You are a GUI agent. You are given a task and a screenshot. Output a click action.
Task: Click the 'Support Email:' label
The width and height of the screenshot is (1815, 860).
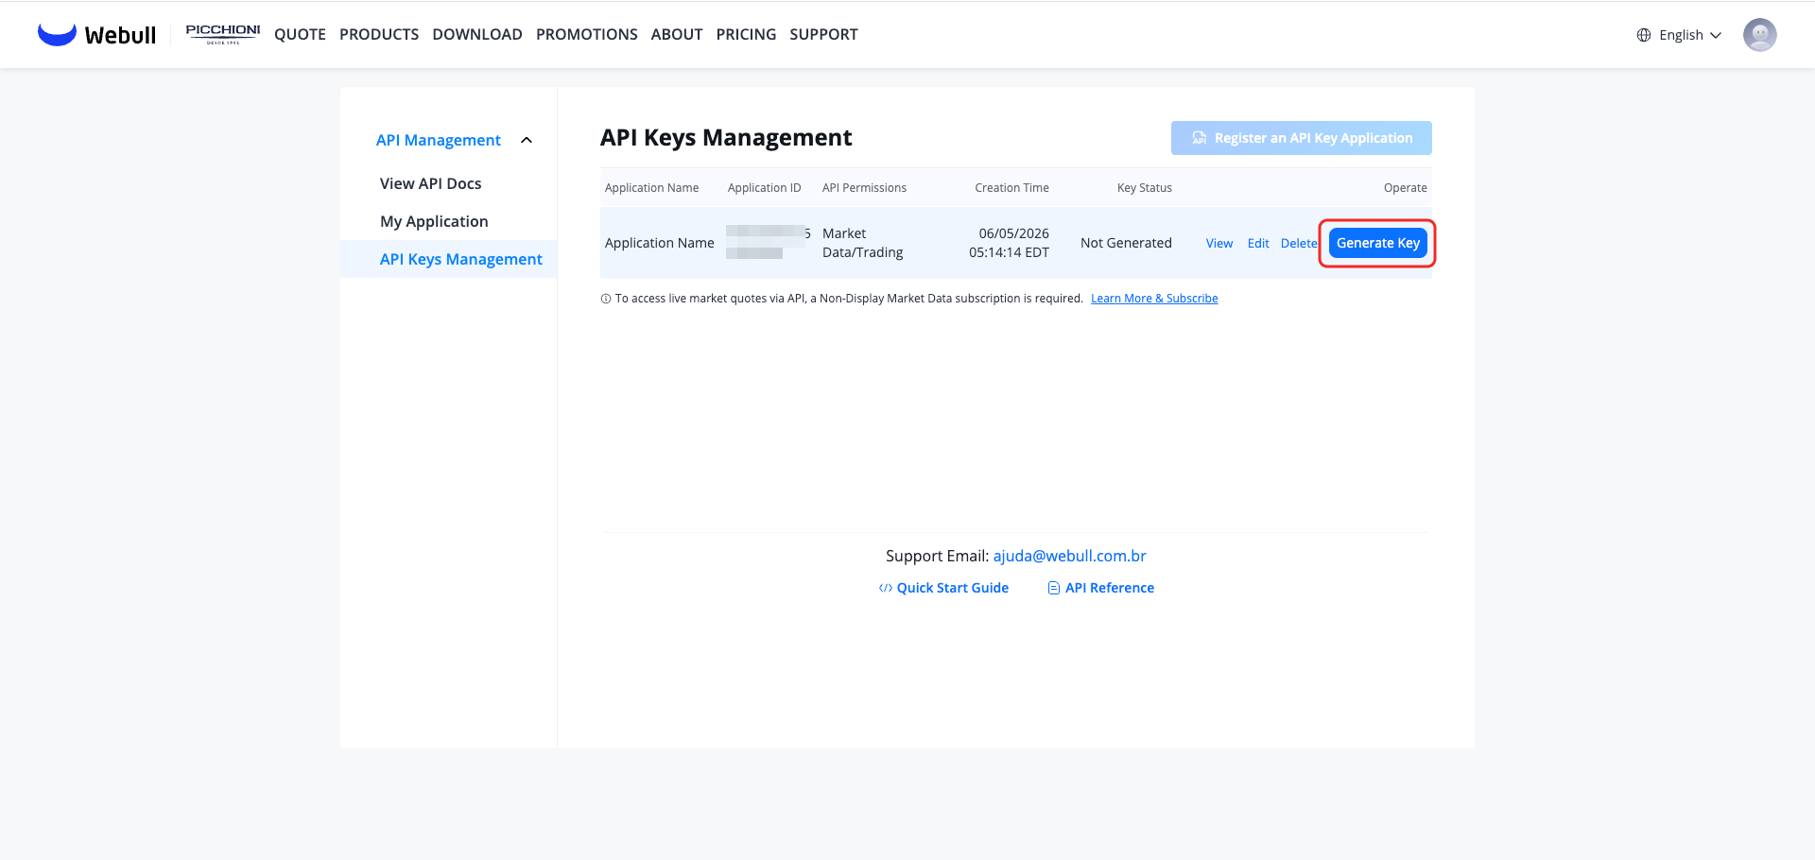pyautogui.click(x=938, y=556)
